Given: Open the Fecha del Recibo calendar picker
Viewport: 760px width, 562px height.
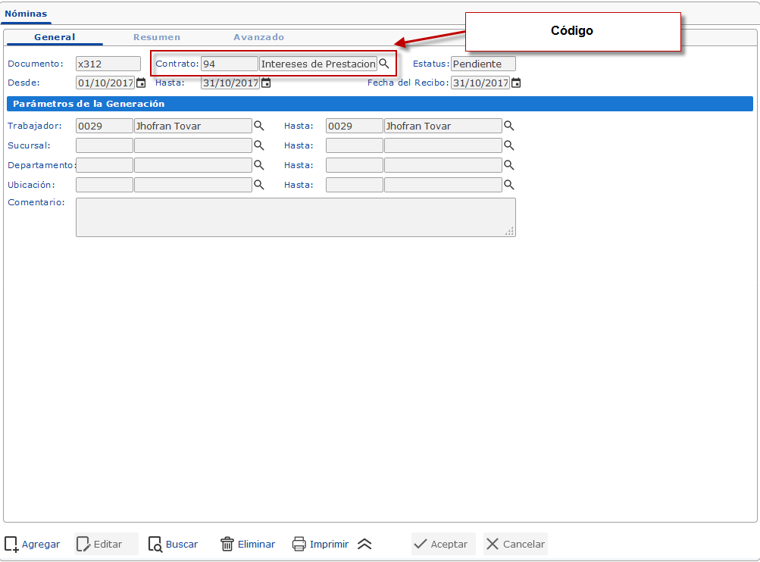Looking at the screenshot, I should coord(516,83).
